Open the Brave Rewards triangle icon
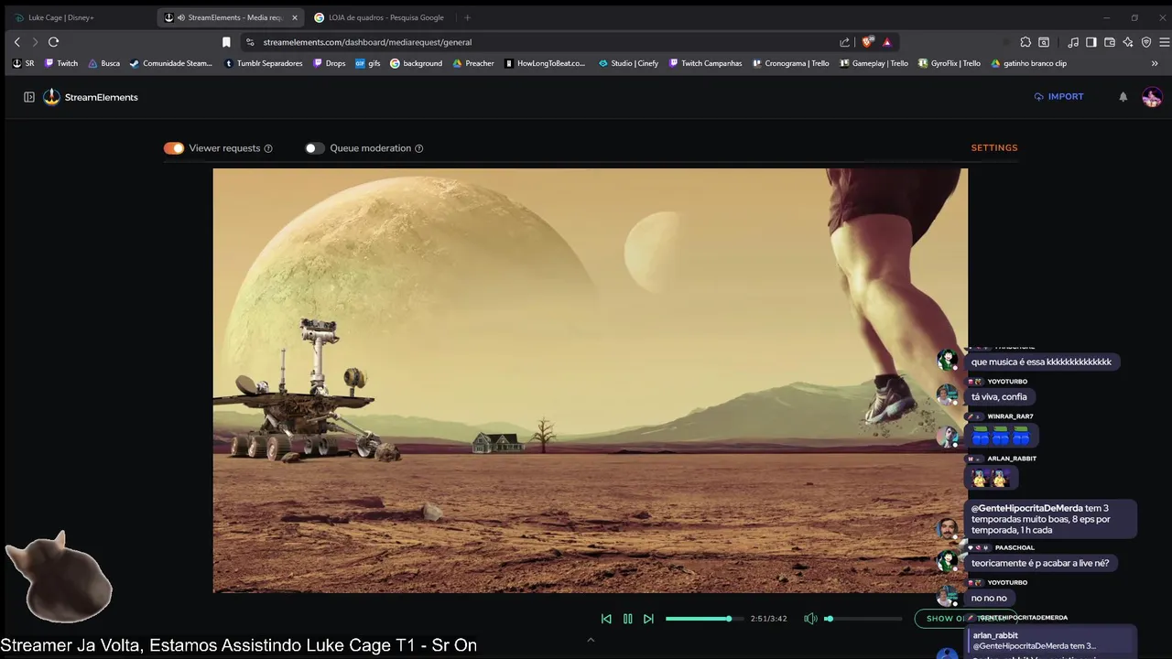The width and height of the screenshot is (1172, 659). [887, 42]
